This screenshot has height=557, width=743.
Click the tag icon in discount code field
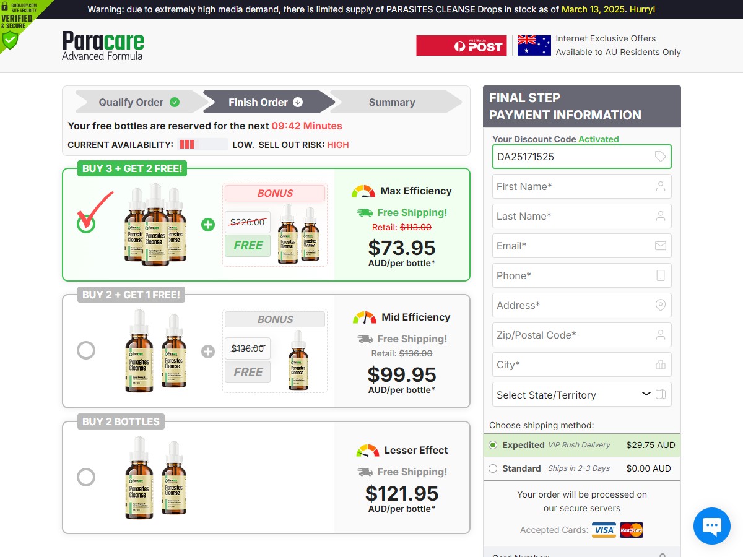[x=661, y=157]
